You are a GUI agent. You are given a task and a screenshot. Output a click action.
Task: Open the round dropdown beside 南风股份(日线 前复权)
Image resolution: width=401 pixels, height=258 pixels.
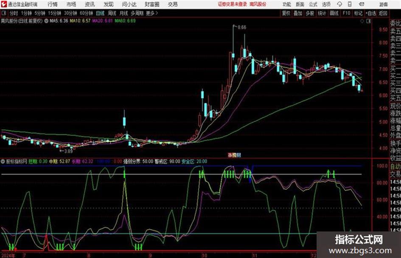[x=46, y=21]
